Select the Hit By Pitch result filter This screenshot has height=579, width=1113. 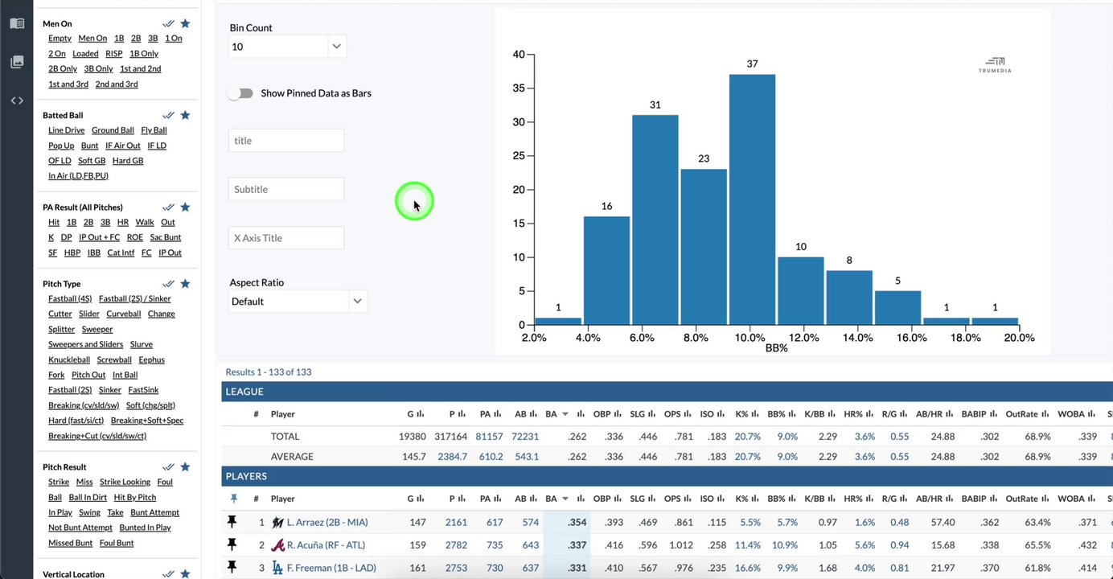(135, 497)
